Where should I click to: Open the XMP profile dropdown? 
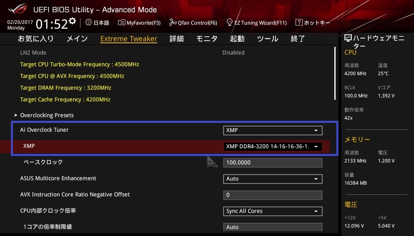(273, 147)
